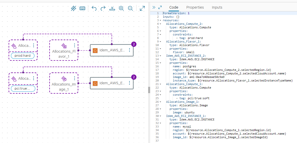The height and width of the screenshot is (143, 297).
Task: Open the three-dot menu on the lower Idem_AWS_E... node
Action: click(x=129, y=83)
